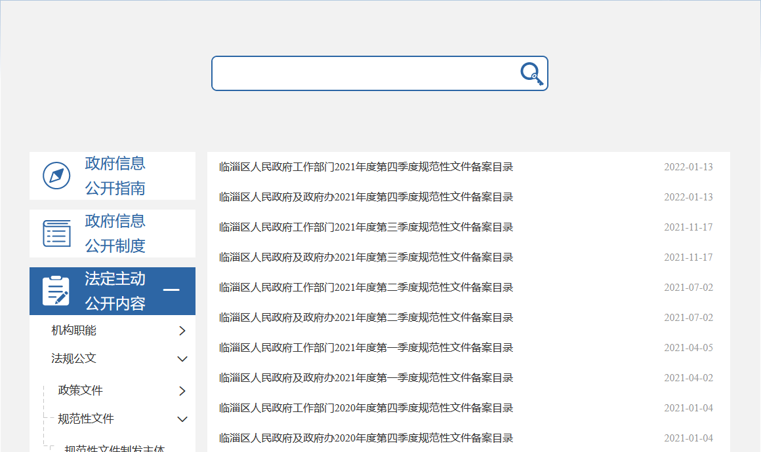Open 工作部门2020年度第四季度 catalog link
The image size is (761, 452).
(x=365, y=408)
